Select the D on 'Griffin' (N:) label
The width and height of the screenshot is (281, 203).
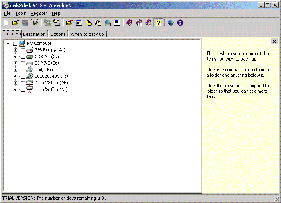51,89
